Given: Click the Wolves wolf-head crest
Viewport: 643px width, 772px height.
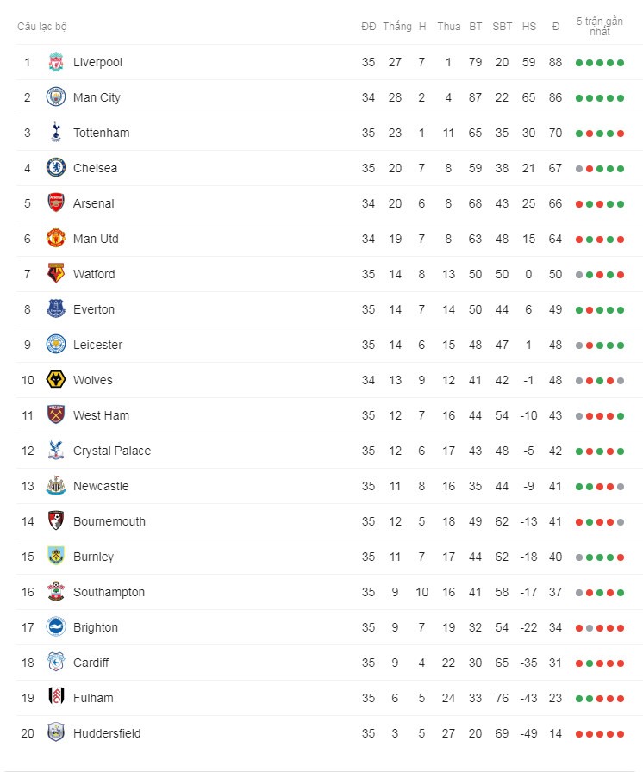Looking at the screenshot, I should pyautogui.click(x=56, y=380).
